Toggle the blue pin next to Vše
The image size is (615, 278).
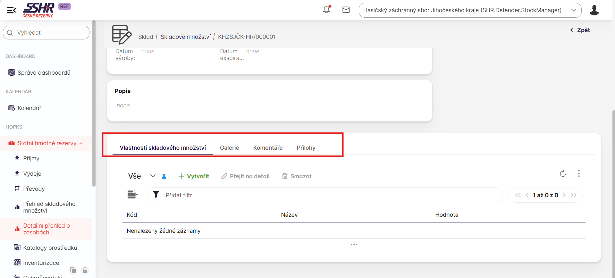(x=164, y=177)
